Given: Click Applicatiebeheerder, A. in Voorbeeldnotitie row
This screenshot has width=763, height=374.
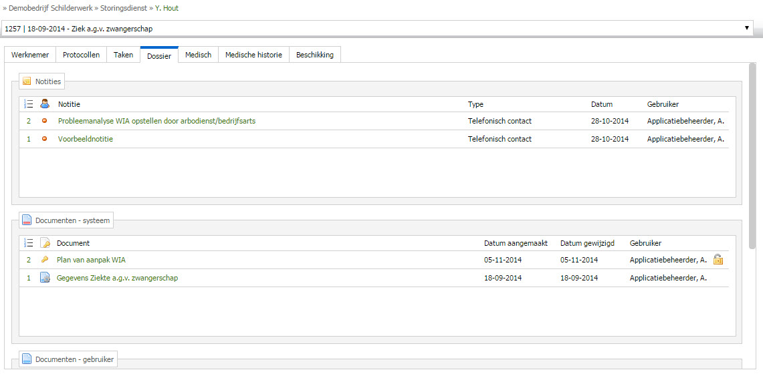Looking at the screenshot, I should click(x=685, y=139).
